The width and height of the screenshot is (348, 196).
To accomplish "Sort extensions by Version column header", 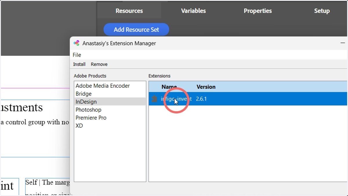I will (206, 87).
